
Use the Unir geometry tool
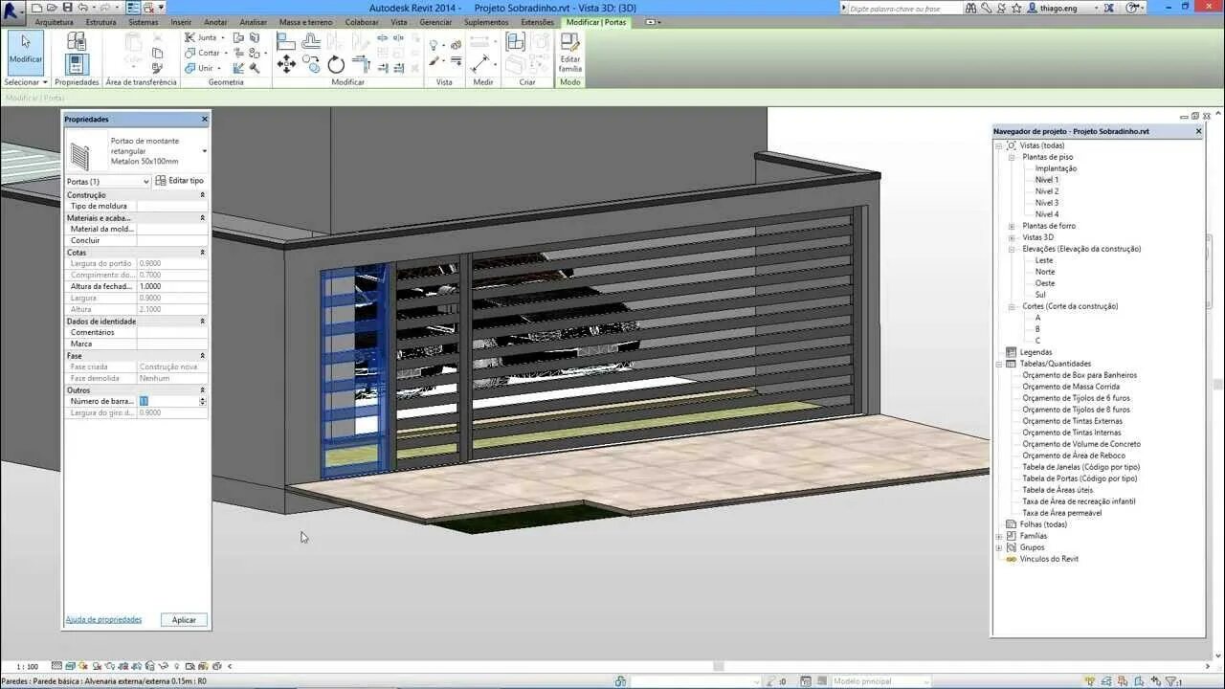(x=202, y=68)
